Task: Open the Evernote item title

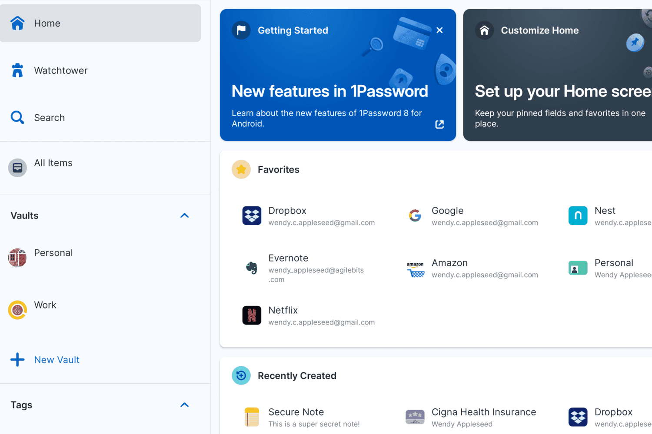Action: [x=288, y=258]
